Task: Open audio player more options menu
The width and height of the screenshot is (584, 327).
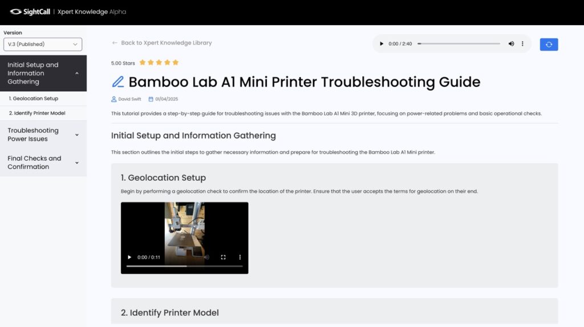Action: (522, 43)
